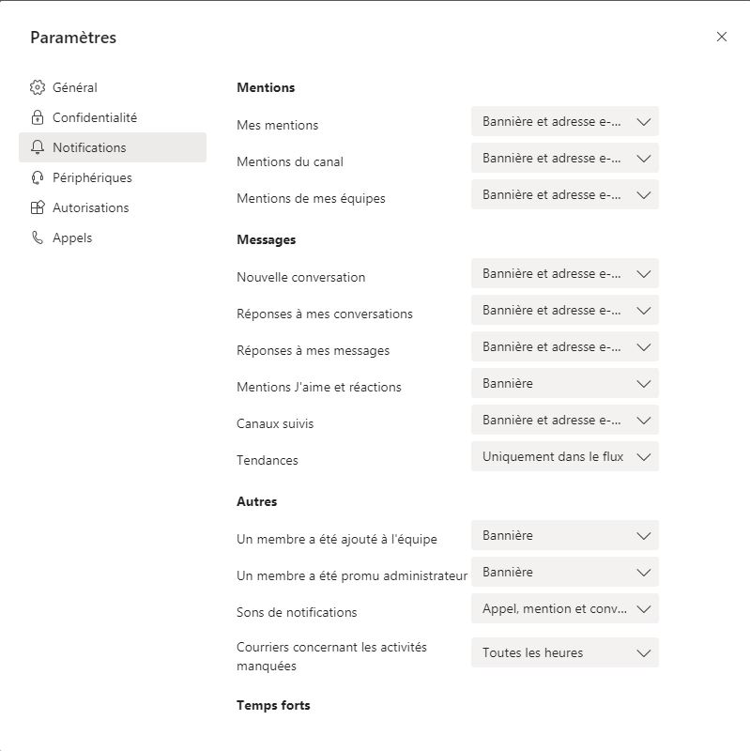Expand the Mentions du canal dropdown
The height and width of the screenshot is (751, 750).
565,158
